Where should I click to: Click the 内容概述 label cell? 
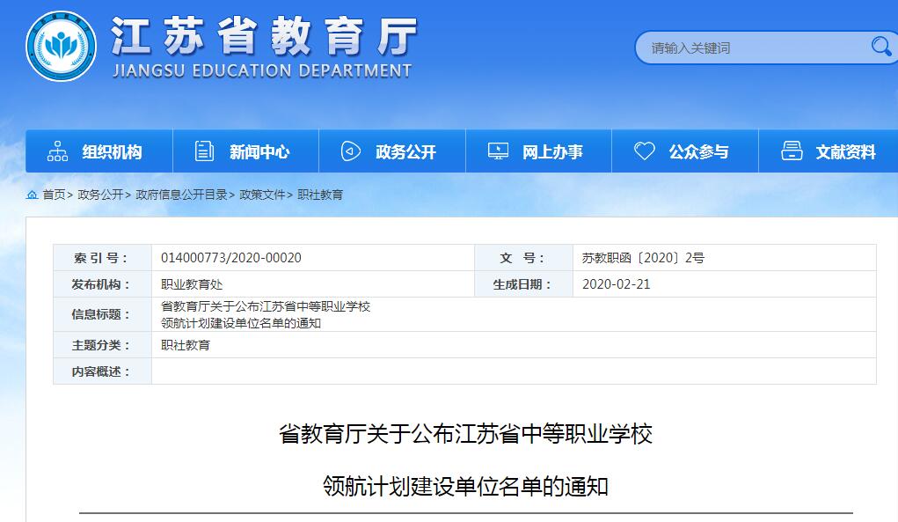pyautogui.click(x=103, y=371)
